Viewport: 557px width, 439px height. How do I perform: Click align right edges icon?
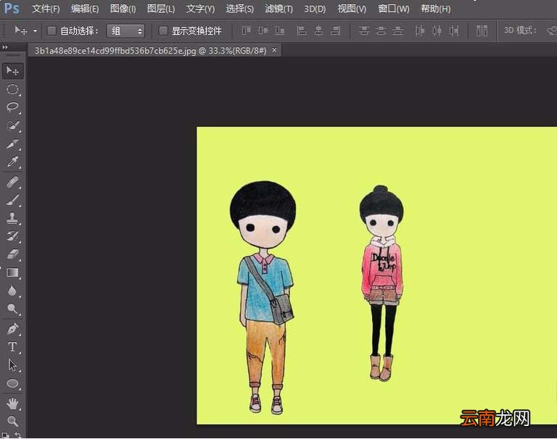tap(336, 30)
